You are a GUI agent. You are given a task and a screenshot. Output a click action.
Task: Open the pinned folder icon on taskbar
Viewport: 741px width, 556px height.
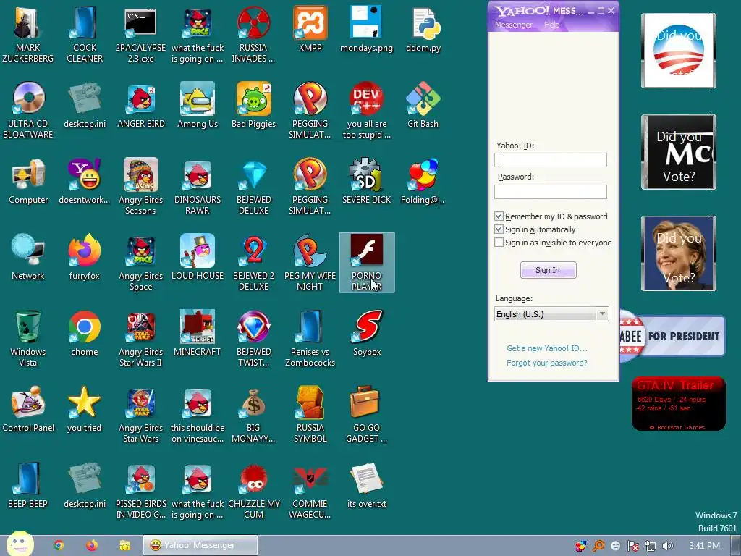coord(124,545)
